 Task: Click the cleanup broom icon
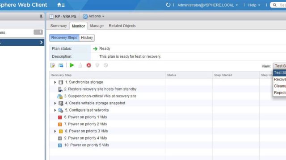(80, 65)
